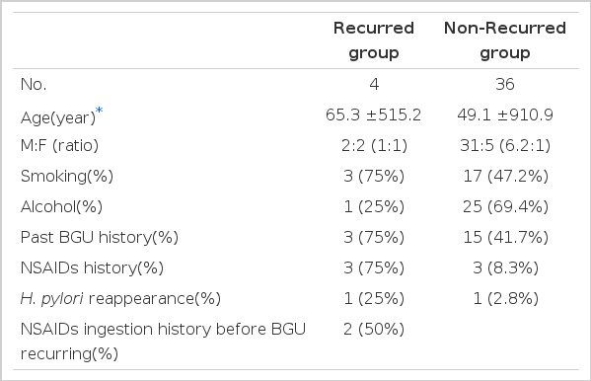Click the No. row label
Viewport: 591px width, 381px height.
34,84
